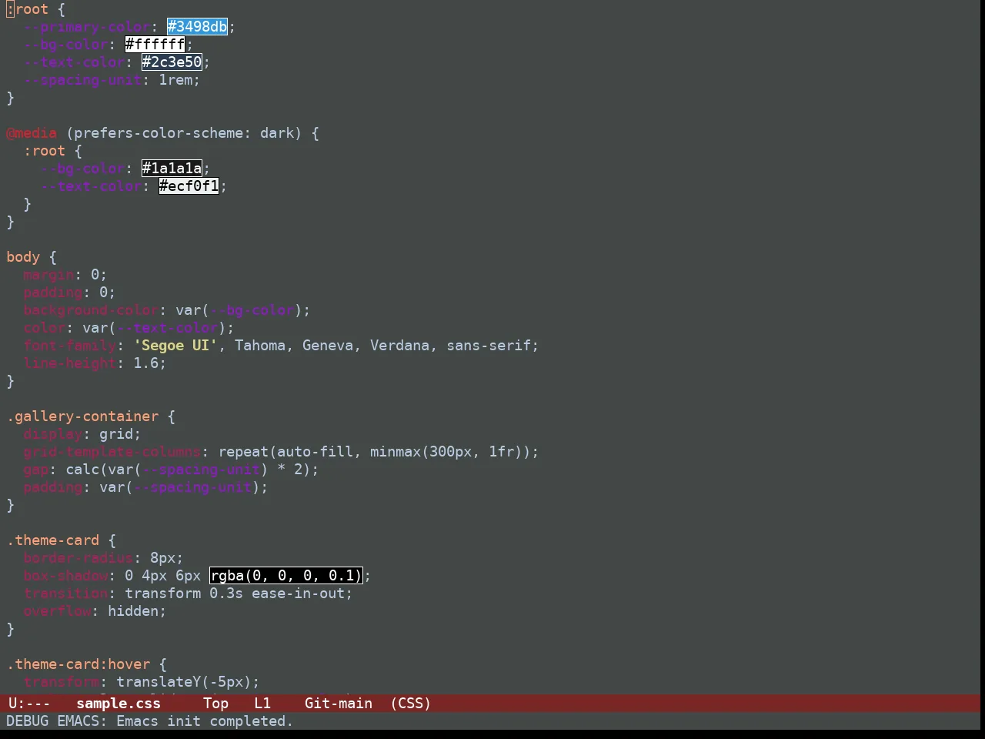Click the 1.6 line-height value
The width and height of the screenshot is (985, 739).
click(x=146, y=363)
